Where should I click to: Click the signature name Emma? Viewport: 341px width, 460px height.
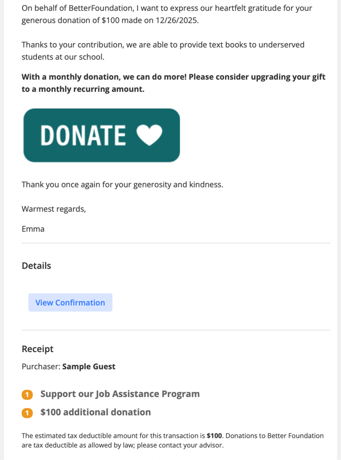point(33,229)
